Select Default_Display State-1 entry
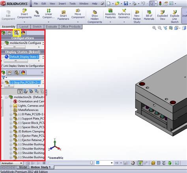The height and width of the screenshot is (173, 187). (x=24, y=57)
